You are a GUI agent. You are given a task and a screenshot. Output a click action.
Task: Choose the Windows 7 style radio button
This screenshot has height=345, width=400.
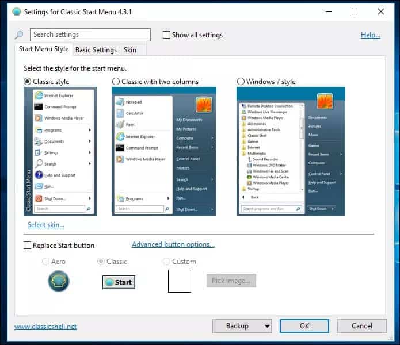[x=241, y=82]
